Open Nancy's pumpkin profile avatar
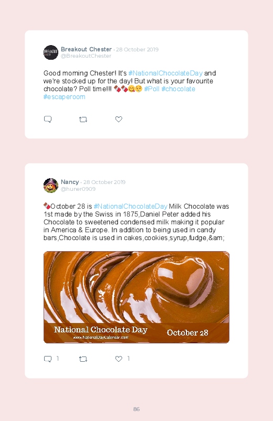 coord(51,185)
